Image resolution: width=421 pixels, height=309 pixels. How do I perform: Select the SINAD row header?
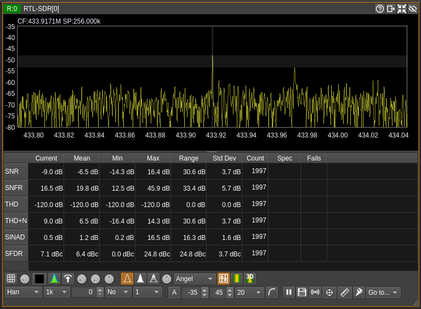coord(16,237)
